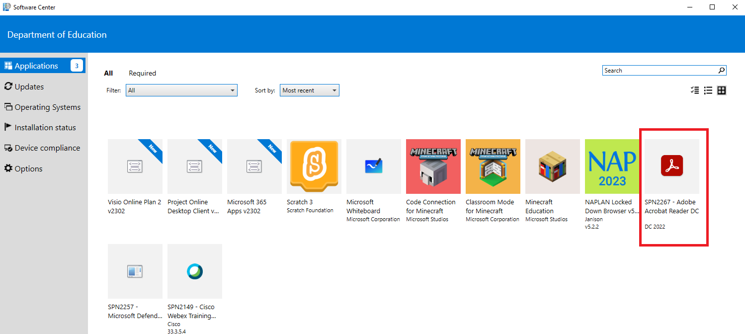This screenshot has height=334, width=745.
Task: Open Classroom Mode for Minecraft icon
Action: click(493, 167)
